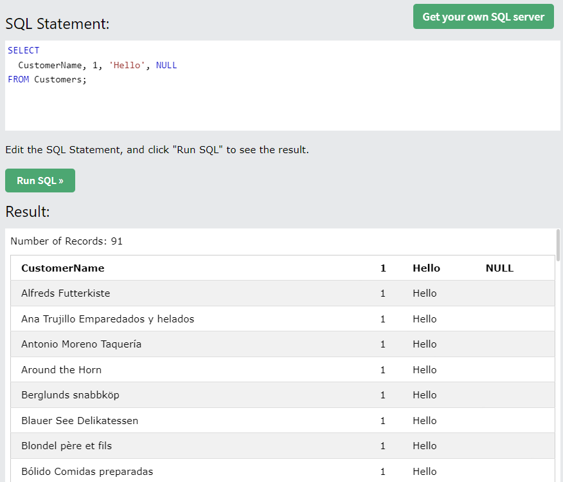Click inside the SQL statement editor
This screenshot has width=563, height=482.
[x=282, y=86]
